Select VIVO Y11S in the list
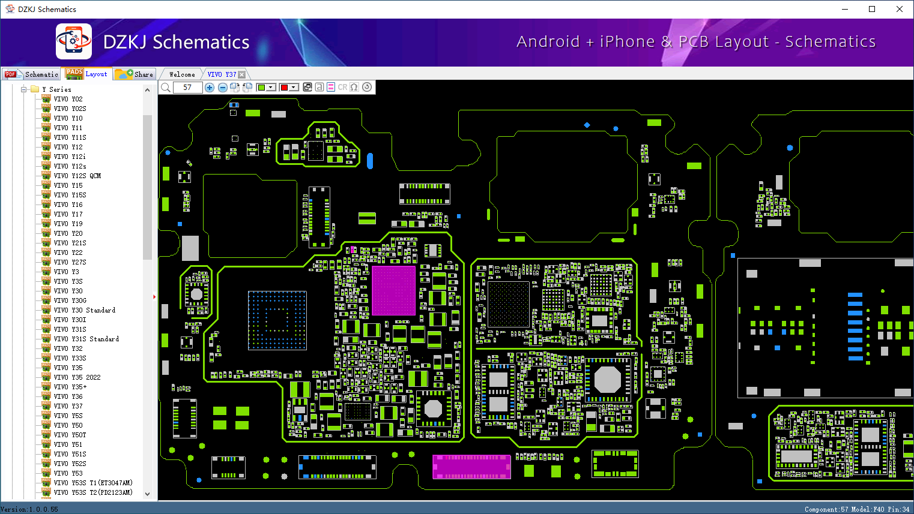The image size is (914, 514). coord(70,137)
